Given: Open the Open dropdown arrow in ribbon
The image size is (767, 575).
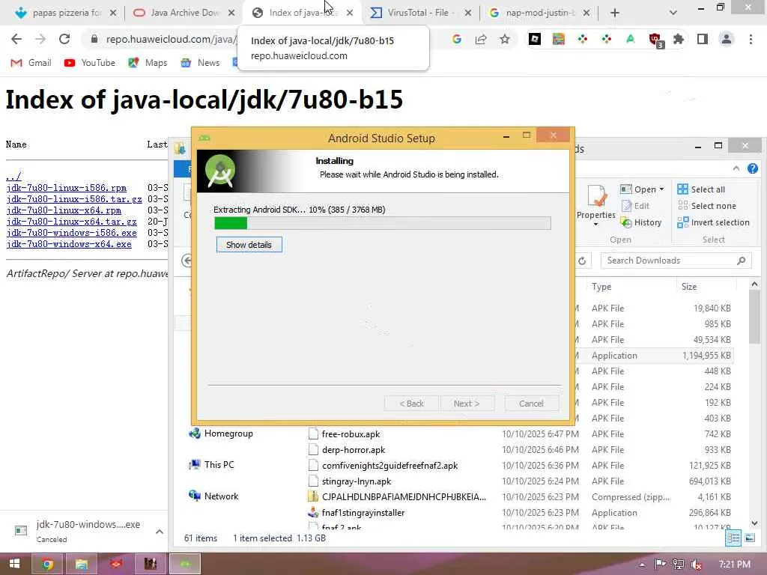Looking at the screenshot, I should click(662, 189).
